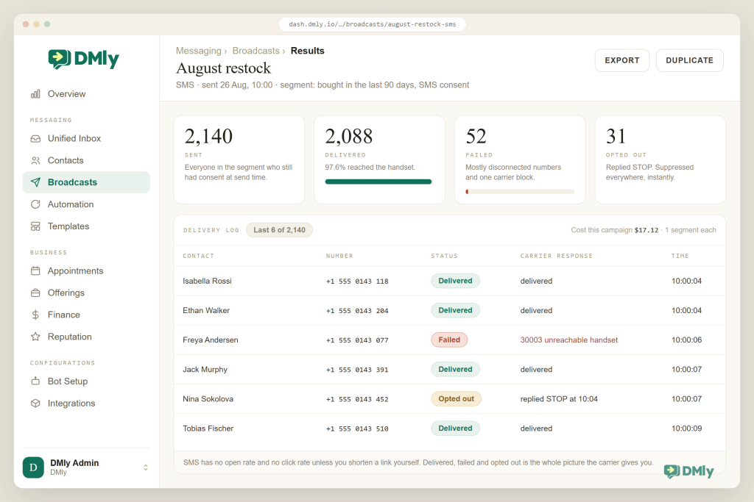Click the $17.12 campaign cost
The image size is (754, 502).
[646, 230]
